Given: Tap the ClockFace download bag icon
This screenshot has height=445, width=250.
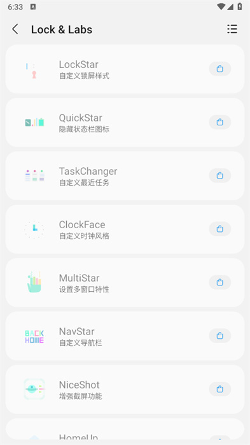Looking at the screenshot, I should pos(220,229).
